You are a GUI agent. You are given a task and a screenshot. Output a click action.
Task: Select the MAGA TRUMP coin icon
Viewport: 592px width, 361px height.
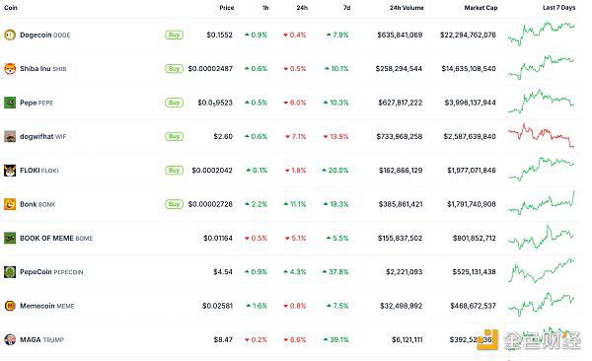click(x=10, y=339)
